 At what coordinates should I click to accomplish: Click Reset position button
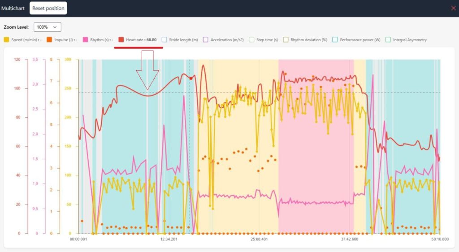[x=48, y=8]
